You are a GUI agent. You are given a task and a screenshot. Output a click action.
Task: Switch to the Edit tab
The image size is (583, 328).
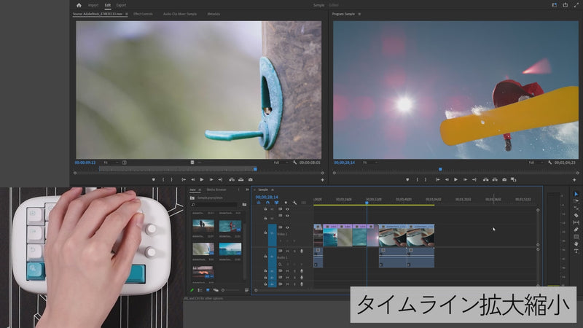point(107,5)
